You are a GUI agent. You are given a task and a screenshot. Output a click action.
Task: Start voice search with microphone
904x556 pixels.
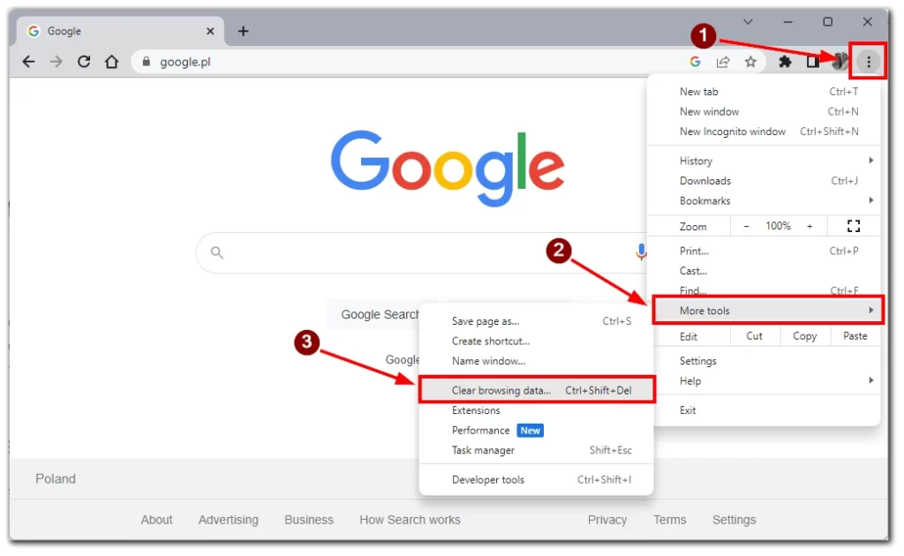pos(641,252)
